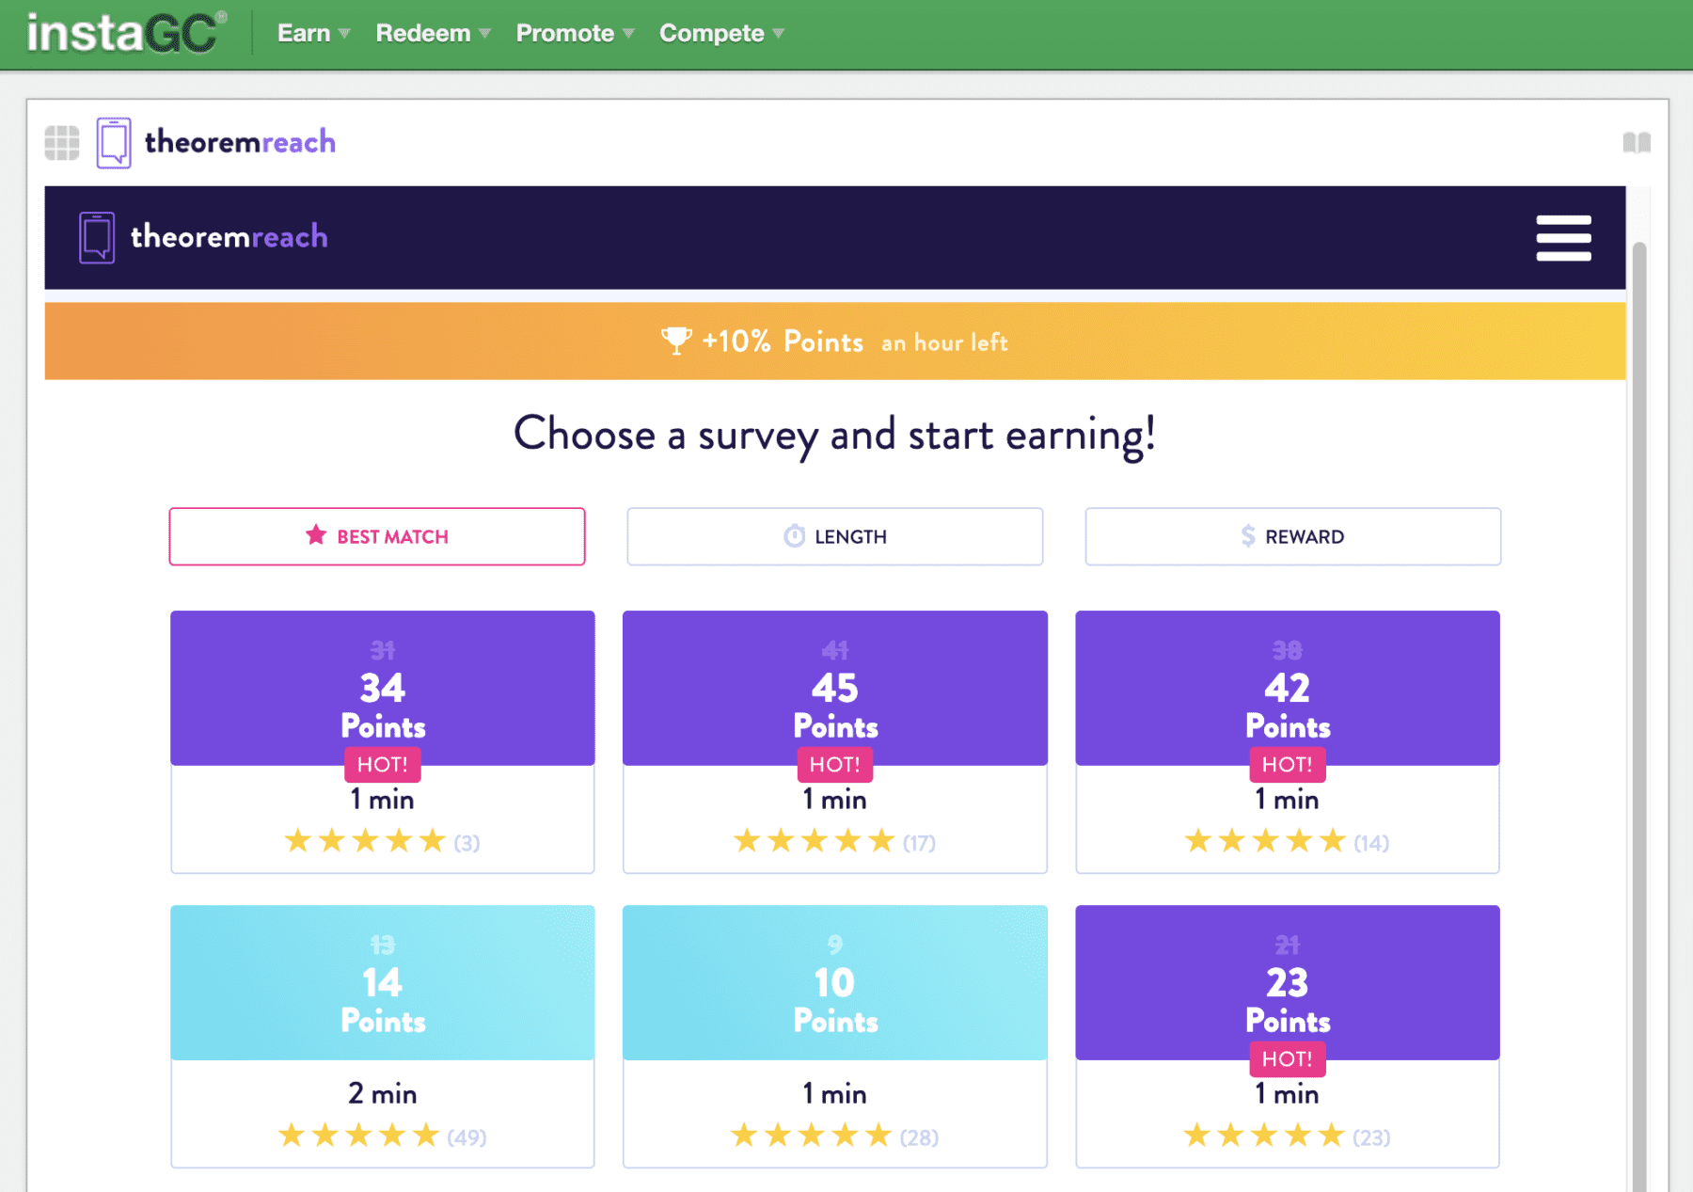1693x1192 pixels.
Task: Click HOT! badge on 45 Points survey
Action: (835, 764)
